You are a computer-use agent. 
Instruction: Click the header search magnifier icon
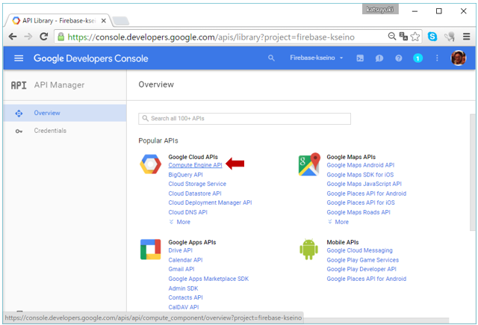pyautogui.click(x=271, y=58)
